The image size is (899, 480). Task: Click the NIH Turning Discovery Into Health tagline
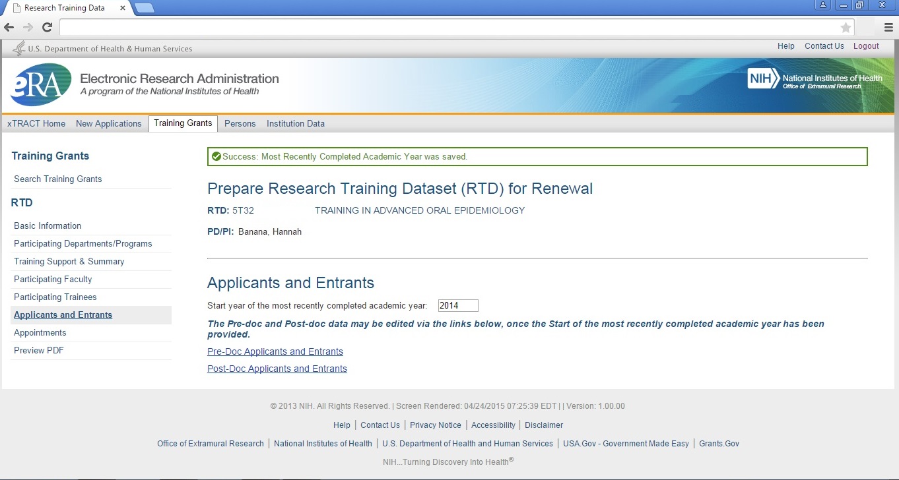(448, 462)
